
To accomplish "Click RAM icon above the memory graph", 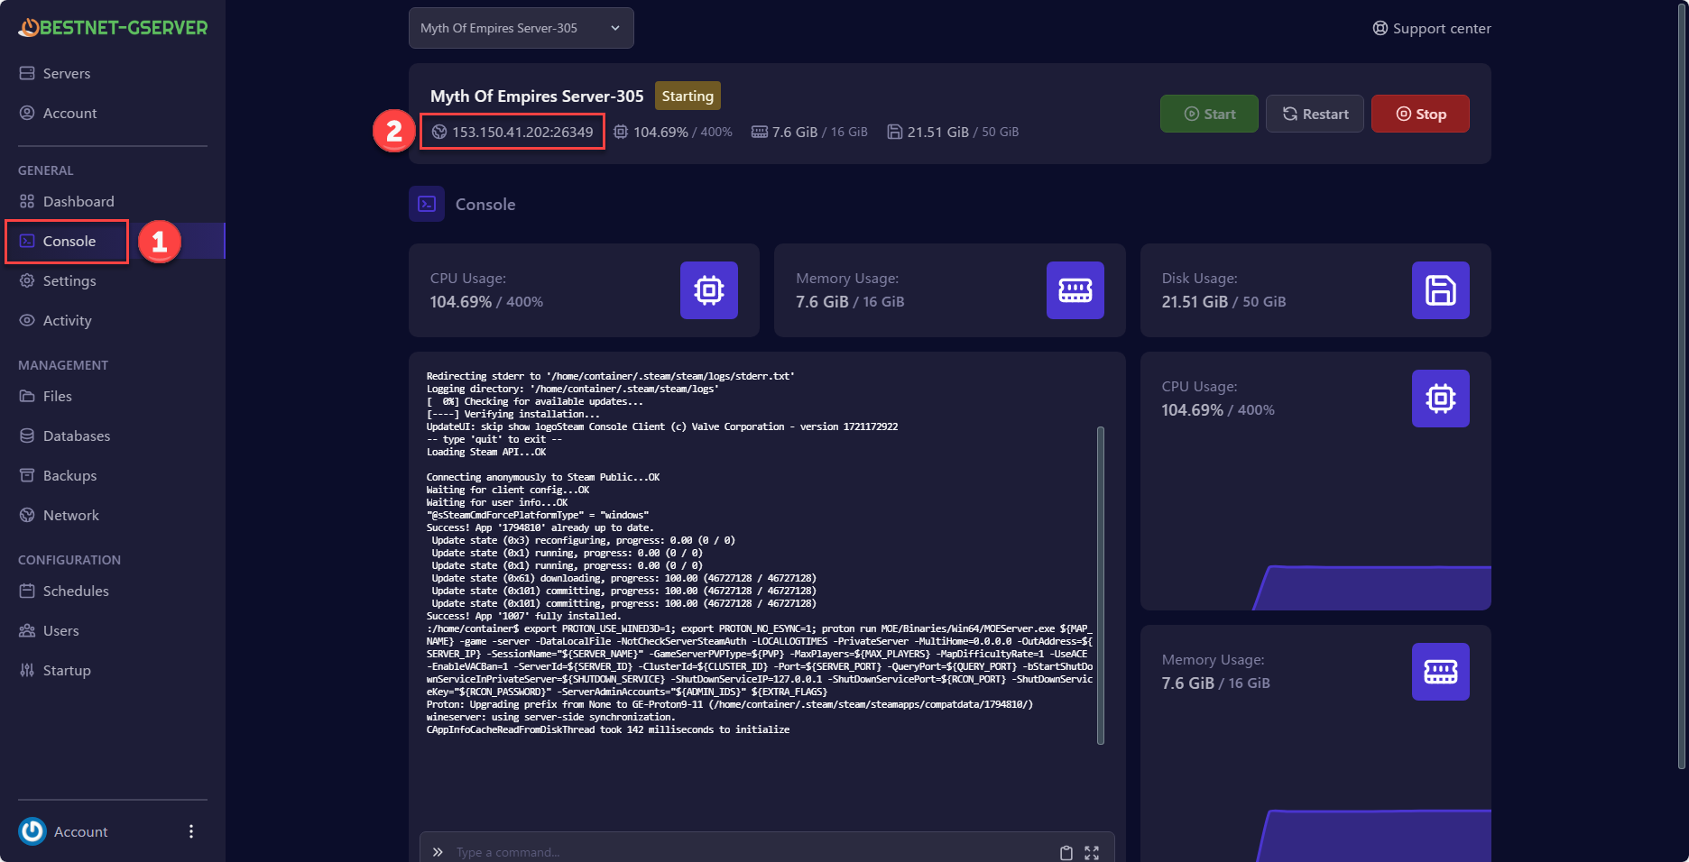I will 1441,672.
